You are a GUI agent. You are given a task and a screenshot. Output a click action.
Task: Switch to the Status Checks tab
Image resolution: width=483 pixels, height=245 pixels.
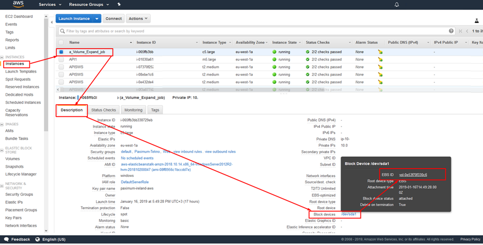pyautogui.click(x=104, y=110)
